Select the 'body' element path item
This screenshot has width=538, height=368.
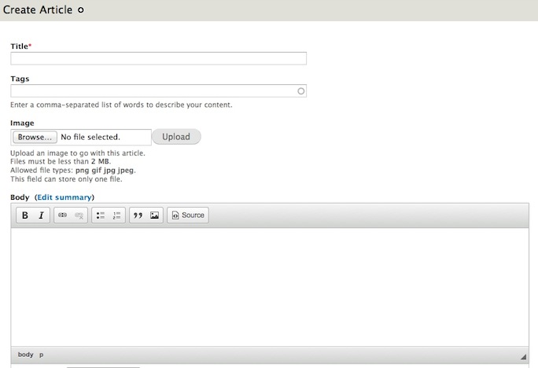(25, 355)
